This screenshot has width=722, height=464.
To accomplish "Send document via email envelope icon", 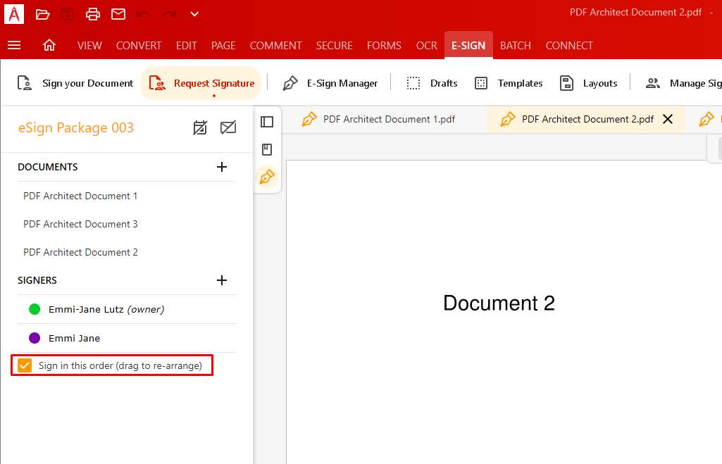I will pyautogui.click(x=118, y=14).
